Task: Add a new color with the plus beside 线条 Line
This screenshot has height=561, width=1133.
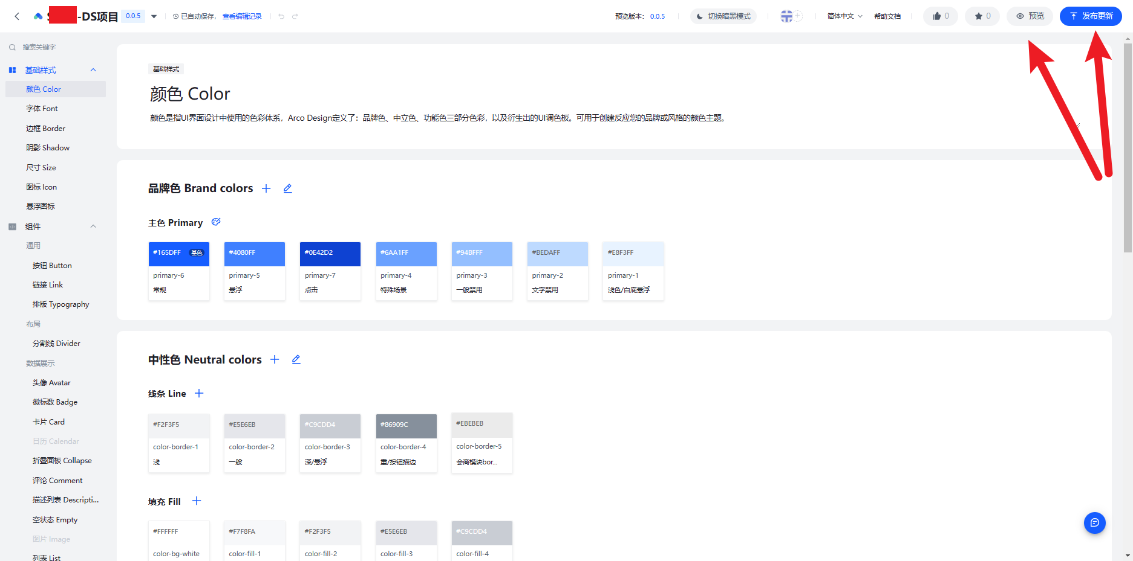Action: click(x=199, y=393)
